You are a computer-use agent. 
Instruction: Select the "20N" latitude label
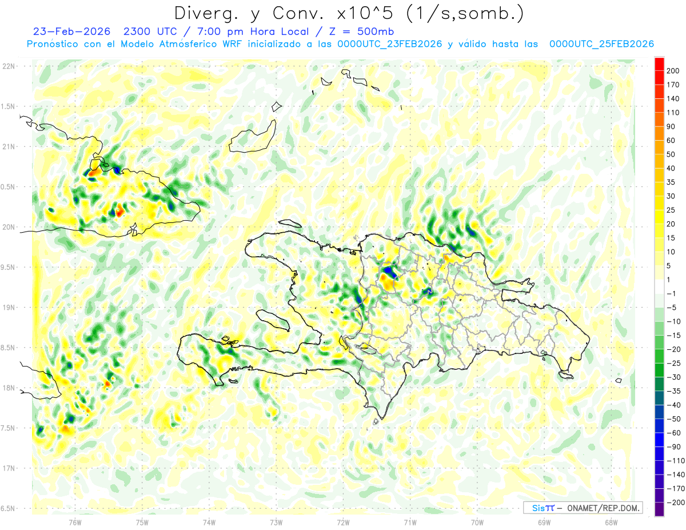pyautogui.click(x=9, y=227)
